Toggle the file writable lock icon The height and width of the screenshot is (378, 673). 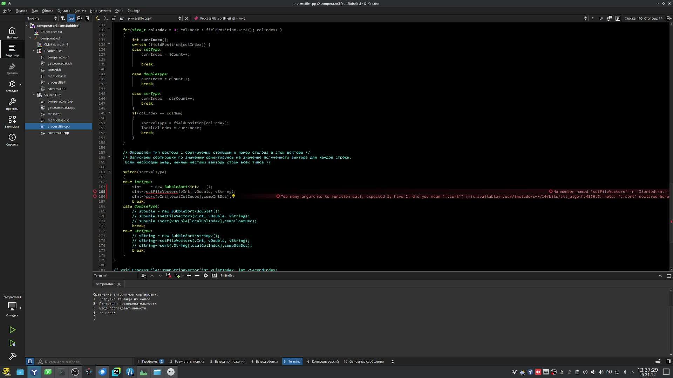point(114,18)
